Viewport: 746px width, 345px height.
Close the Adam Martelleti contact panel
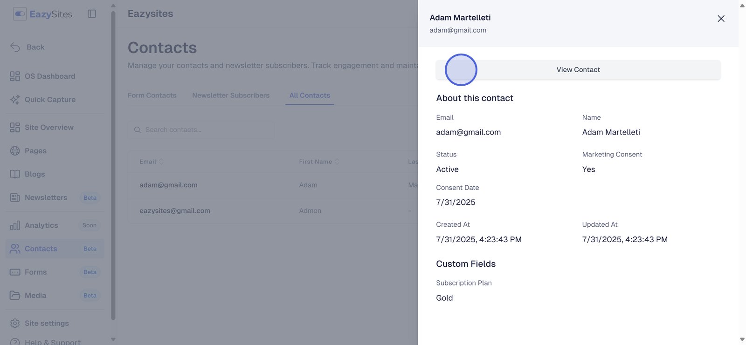pyautogui.click(x=721, y=19)
